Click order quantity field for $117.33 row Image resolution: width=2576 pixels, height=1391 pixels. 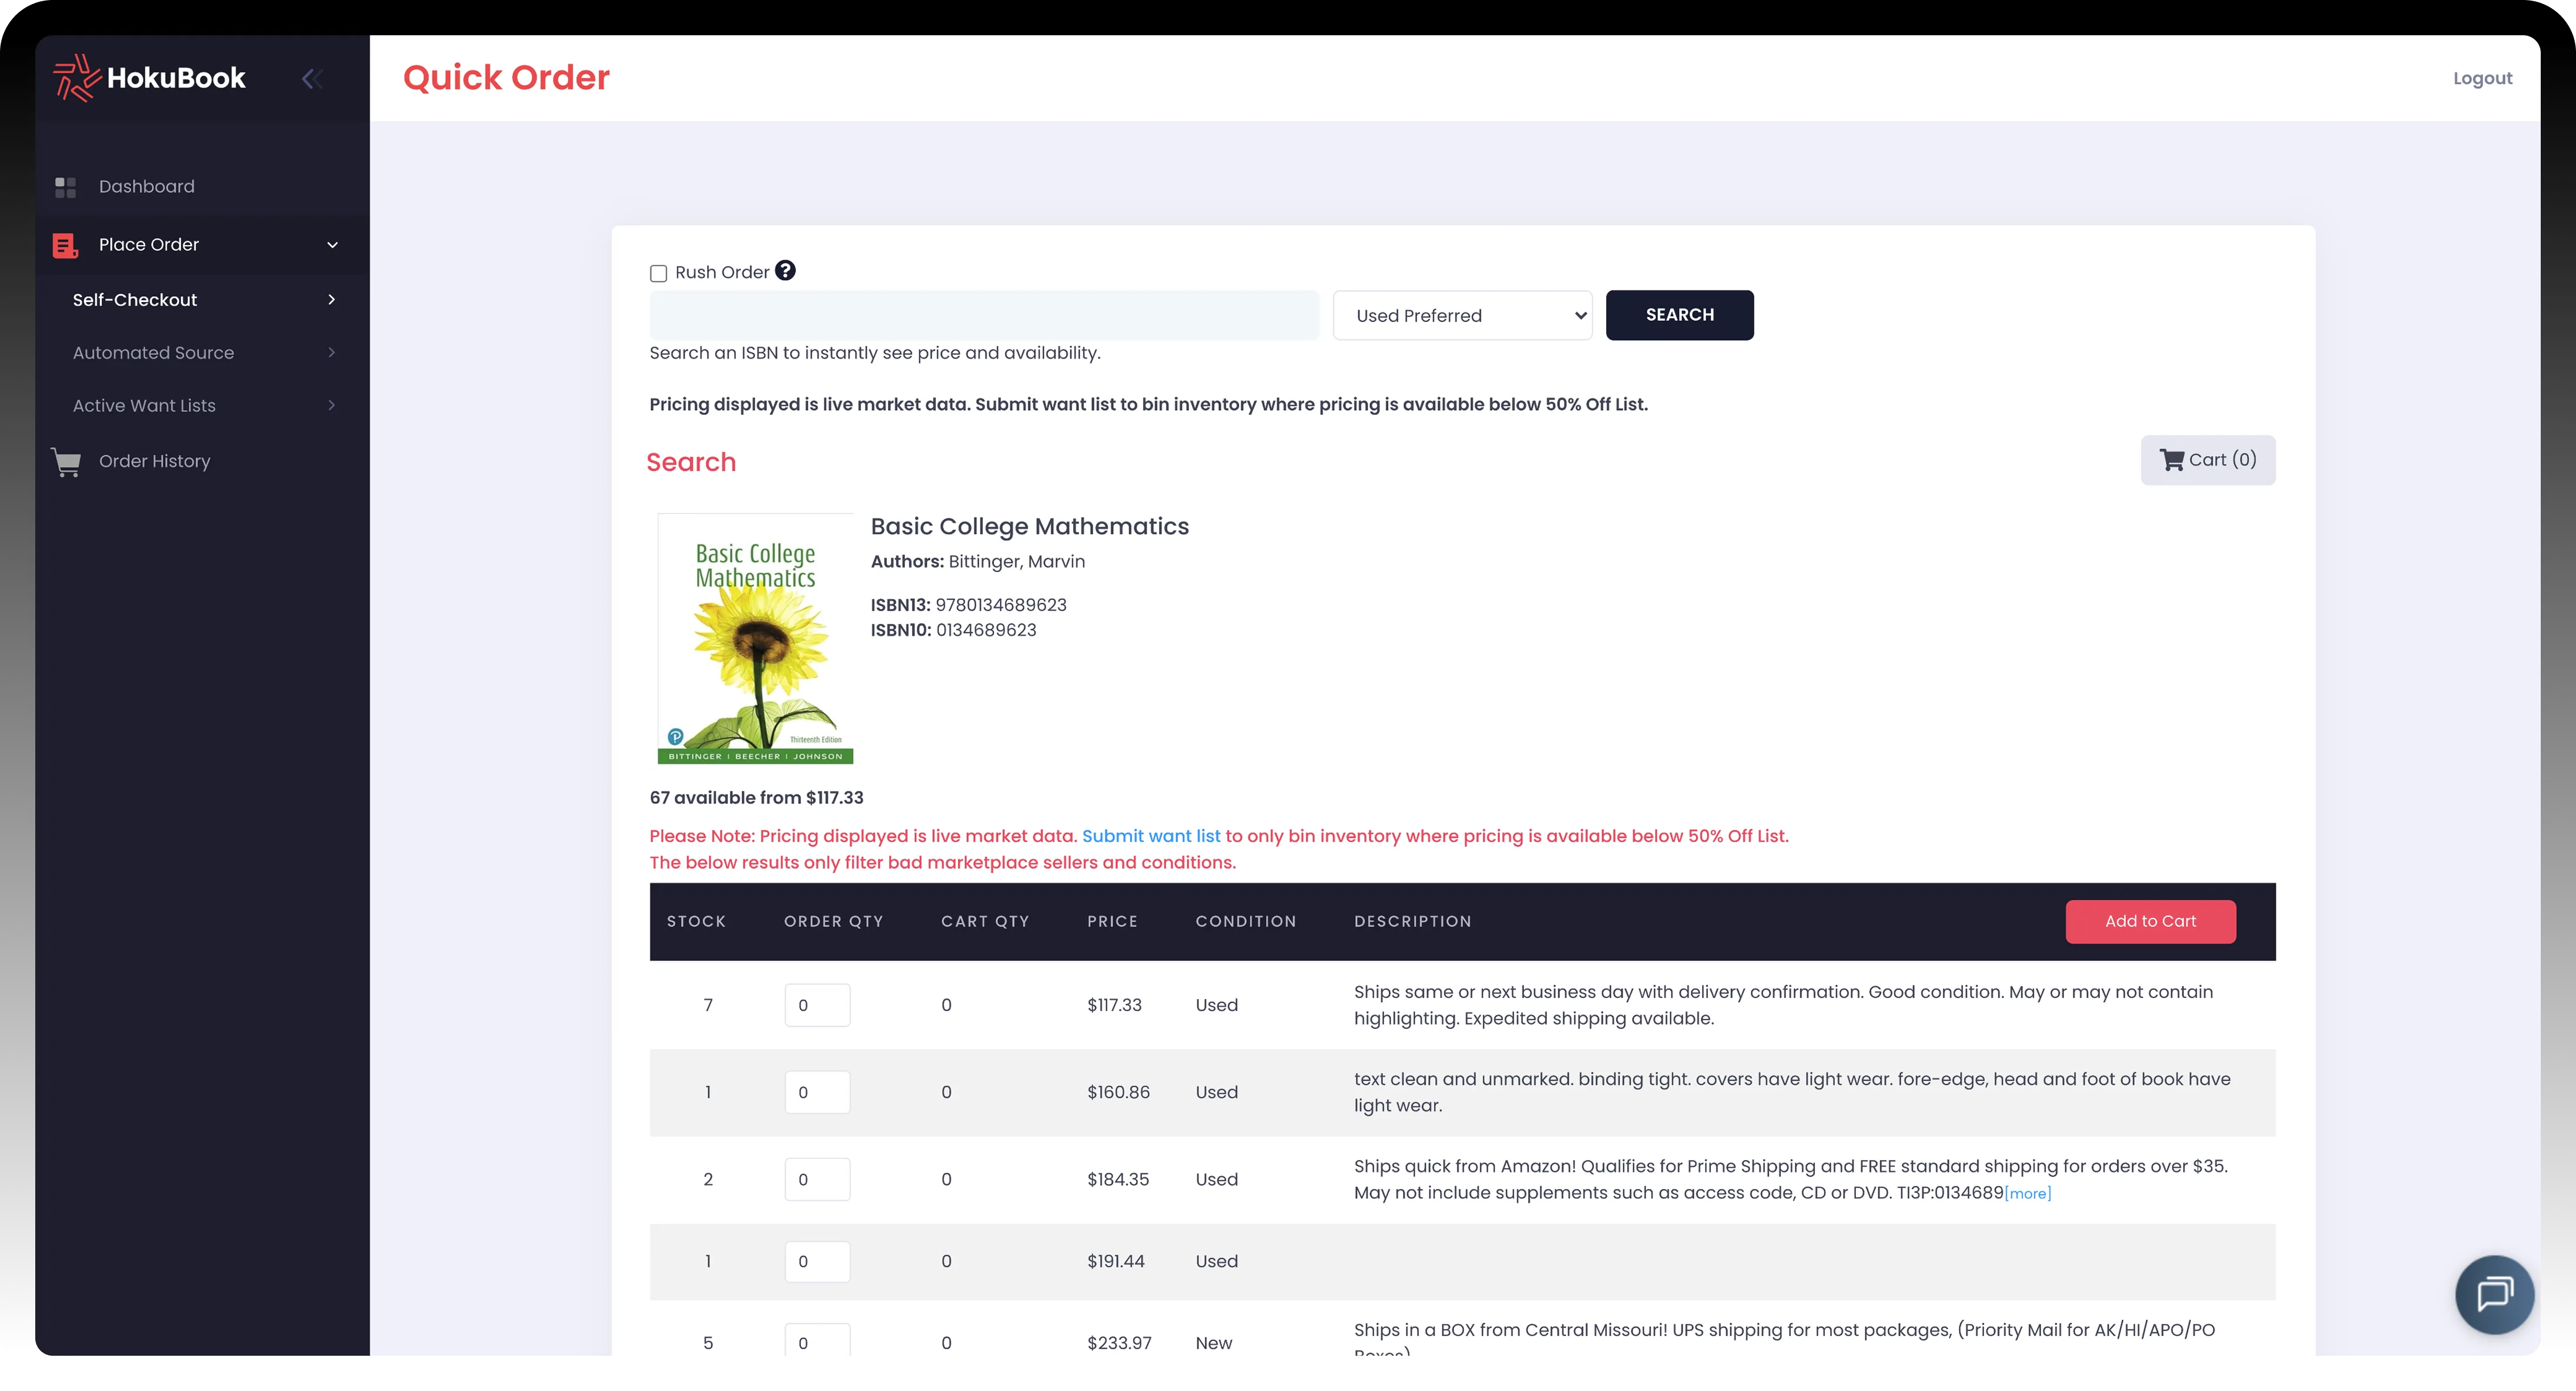click(x=817, y=1005)
